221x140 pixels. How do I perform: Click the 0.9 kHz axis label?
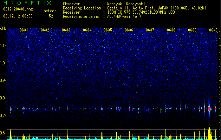[x=3, y=80]
